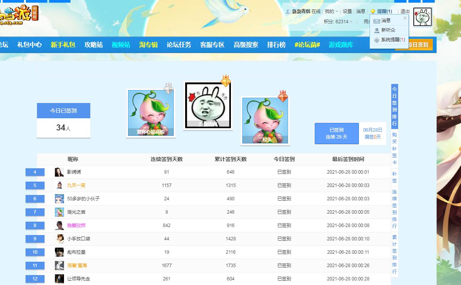Click the 06月28日 漏签0天 box
Screen dimensions: 461x285
(x=373, y=134)
